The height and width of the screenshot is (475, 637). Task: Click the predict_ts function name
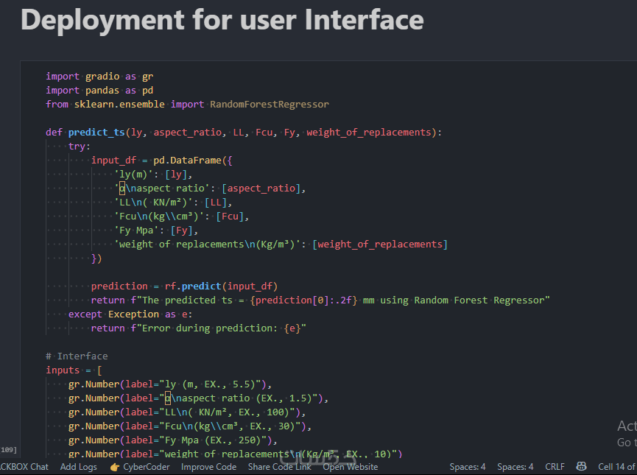(96, 133)
